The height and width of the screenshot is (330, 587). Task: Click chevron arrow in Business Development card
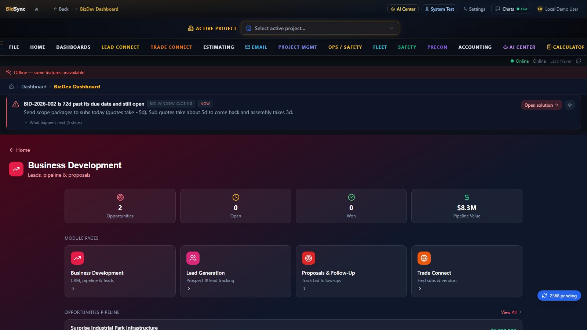pyautogui.click(x=73, y=289)
